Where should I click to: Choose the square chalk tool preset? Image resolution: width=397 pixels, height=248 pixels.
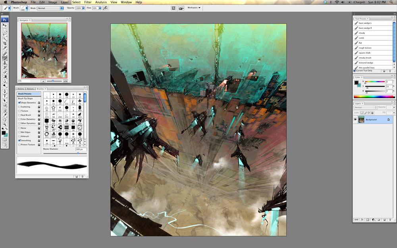[x=373, y=53]
